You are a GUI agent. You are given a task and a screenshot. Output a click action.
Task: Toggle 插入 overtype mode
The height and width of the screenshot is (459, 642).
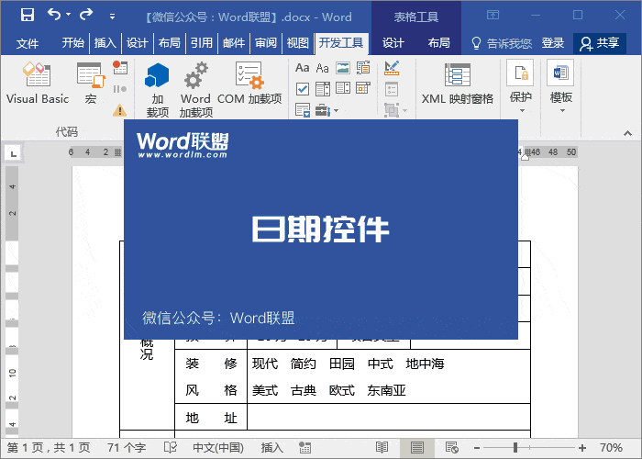pos(271,448)
